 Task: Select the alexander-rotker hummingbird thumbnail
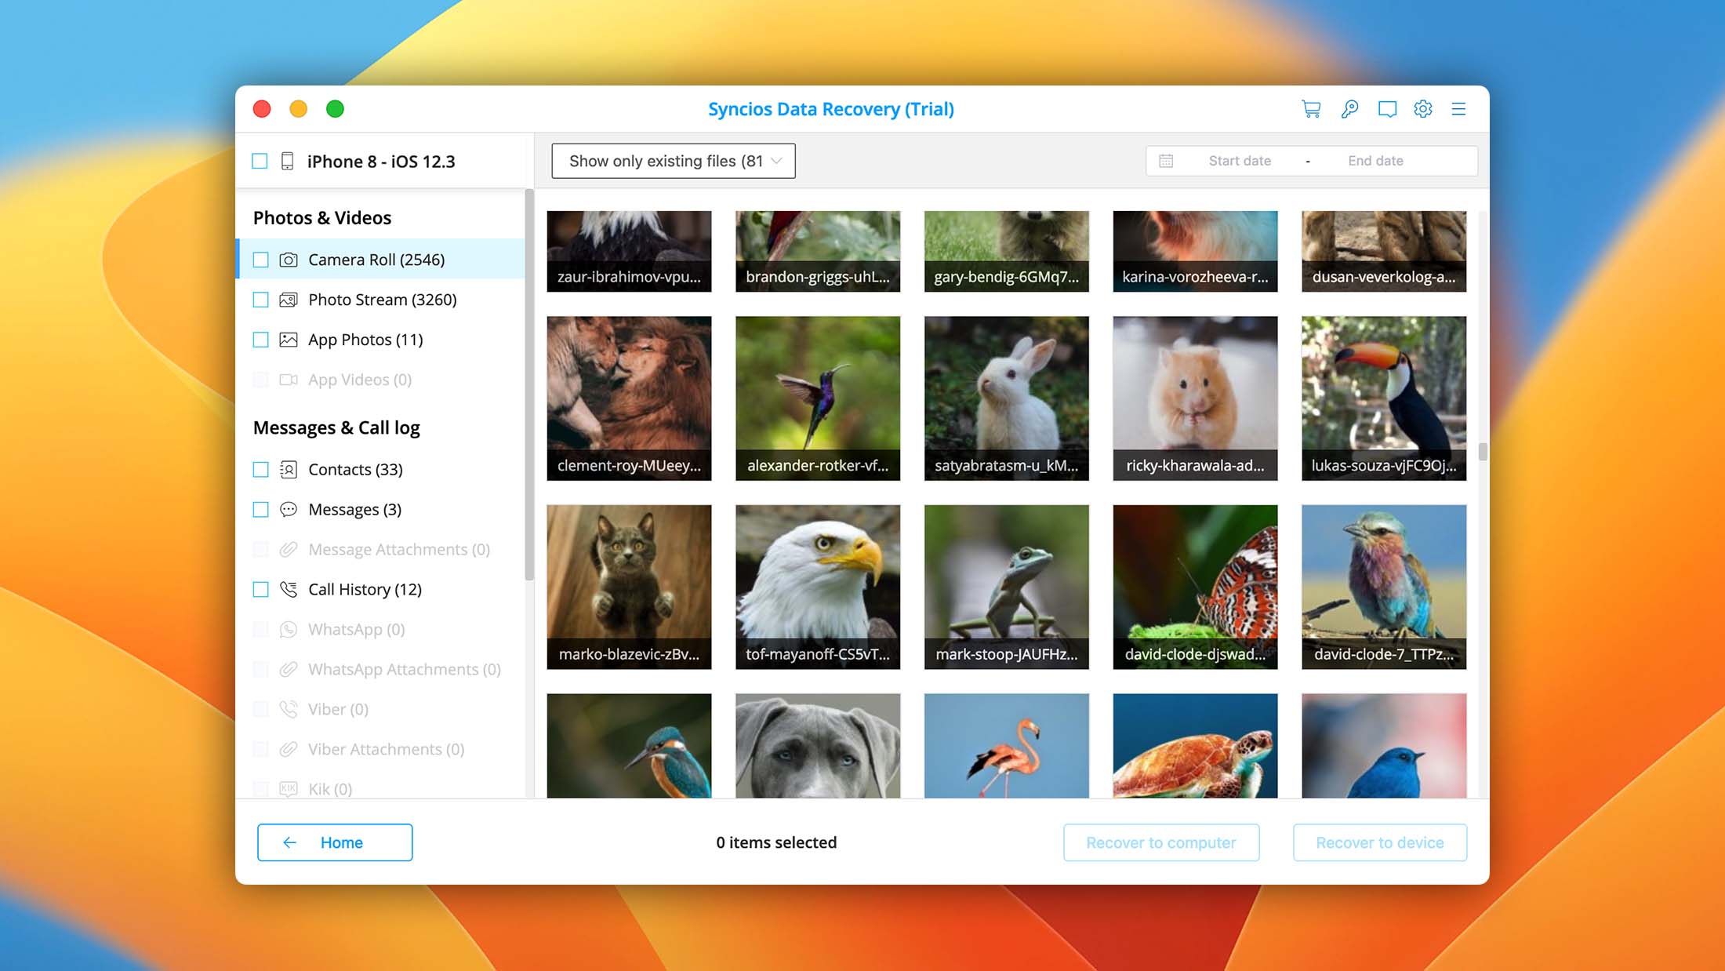[818, 398]
